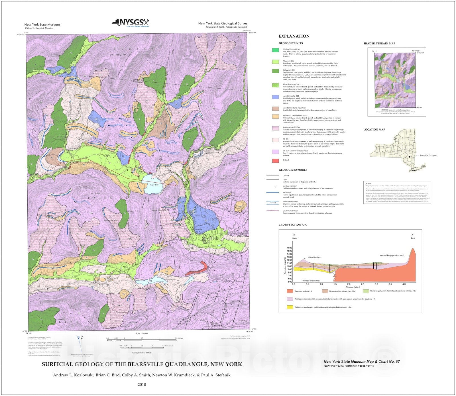Click the 'Acorn Hill' label on the map
This screenshot has height=396, width=456.
click(170, 257)
